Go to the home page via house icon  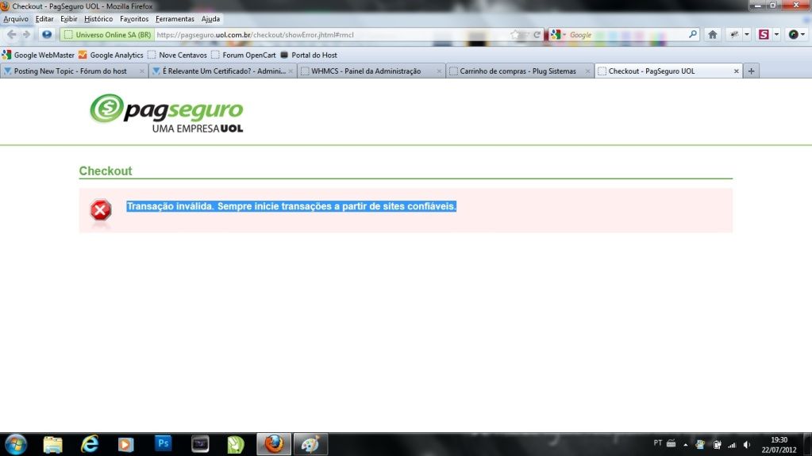click(x=713, y=35)
